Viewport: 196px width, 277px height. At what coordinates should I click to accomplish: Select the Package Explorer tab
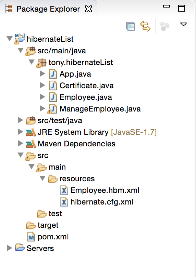click(48, 9)
